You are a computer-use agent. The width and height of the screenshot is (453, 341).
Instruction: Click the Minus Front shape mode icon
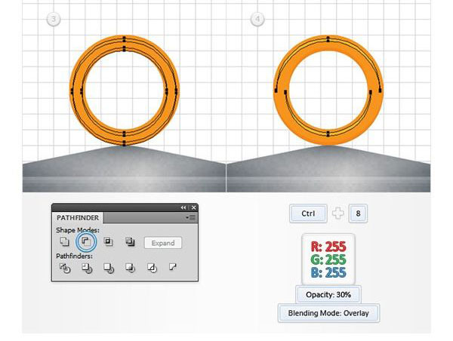(x=86, y=241)
